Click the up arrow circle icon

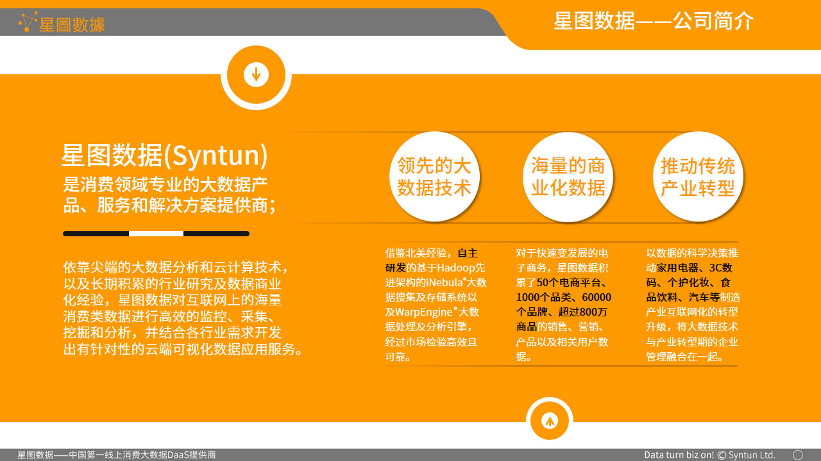click(x=550, y=421)
